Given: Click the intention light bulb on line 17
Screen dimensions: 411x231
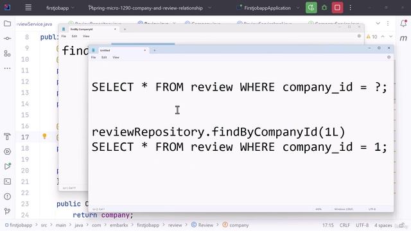Looking at the screenshot, I should [x=44, y=136].
